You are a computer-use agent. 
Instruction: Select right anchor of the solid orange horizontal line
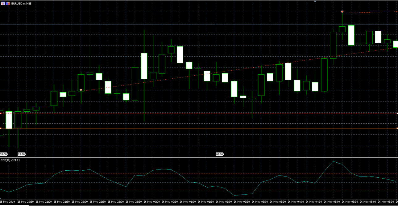click(x=397, y=128)
